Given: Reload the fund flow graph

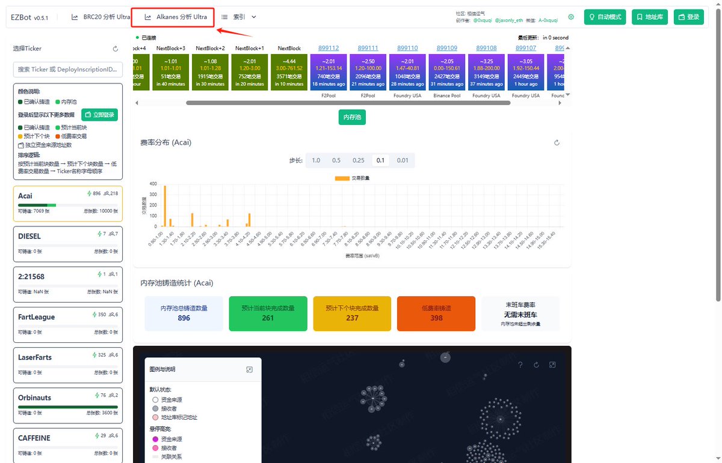Looking at the screenshot, I should click(x=536, y=365).
